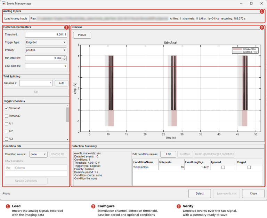Click the Purged column header
This screenshot has height=218, width=267.
249,162
